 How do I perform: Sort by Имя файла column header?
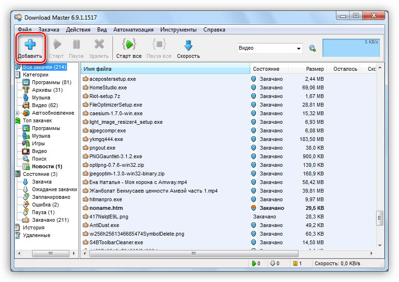coord(165,69)
